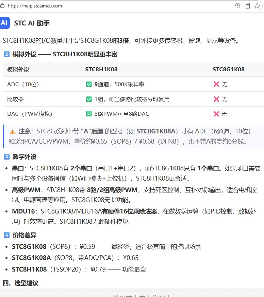Click bold STC8G1K08A in the note box
Screen dimensions: 264x297
point(155,131)
